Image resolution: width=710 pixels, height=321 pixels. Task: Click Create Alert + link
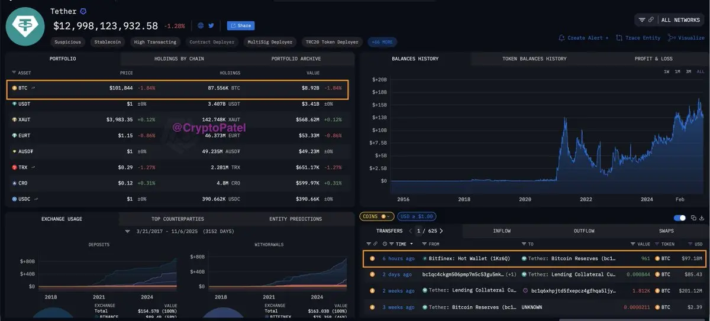tap(583, 38)
